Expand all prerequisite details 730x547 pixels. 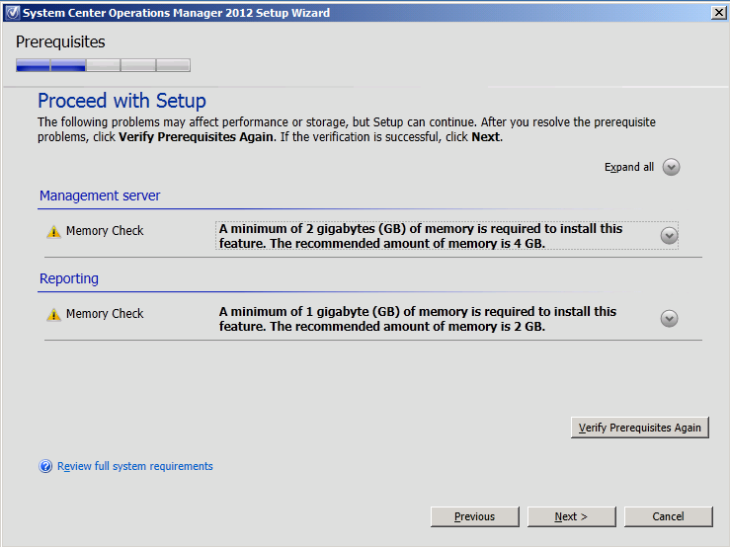[x=671, y=167]
